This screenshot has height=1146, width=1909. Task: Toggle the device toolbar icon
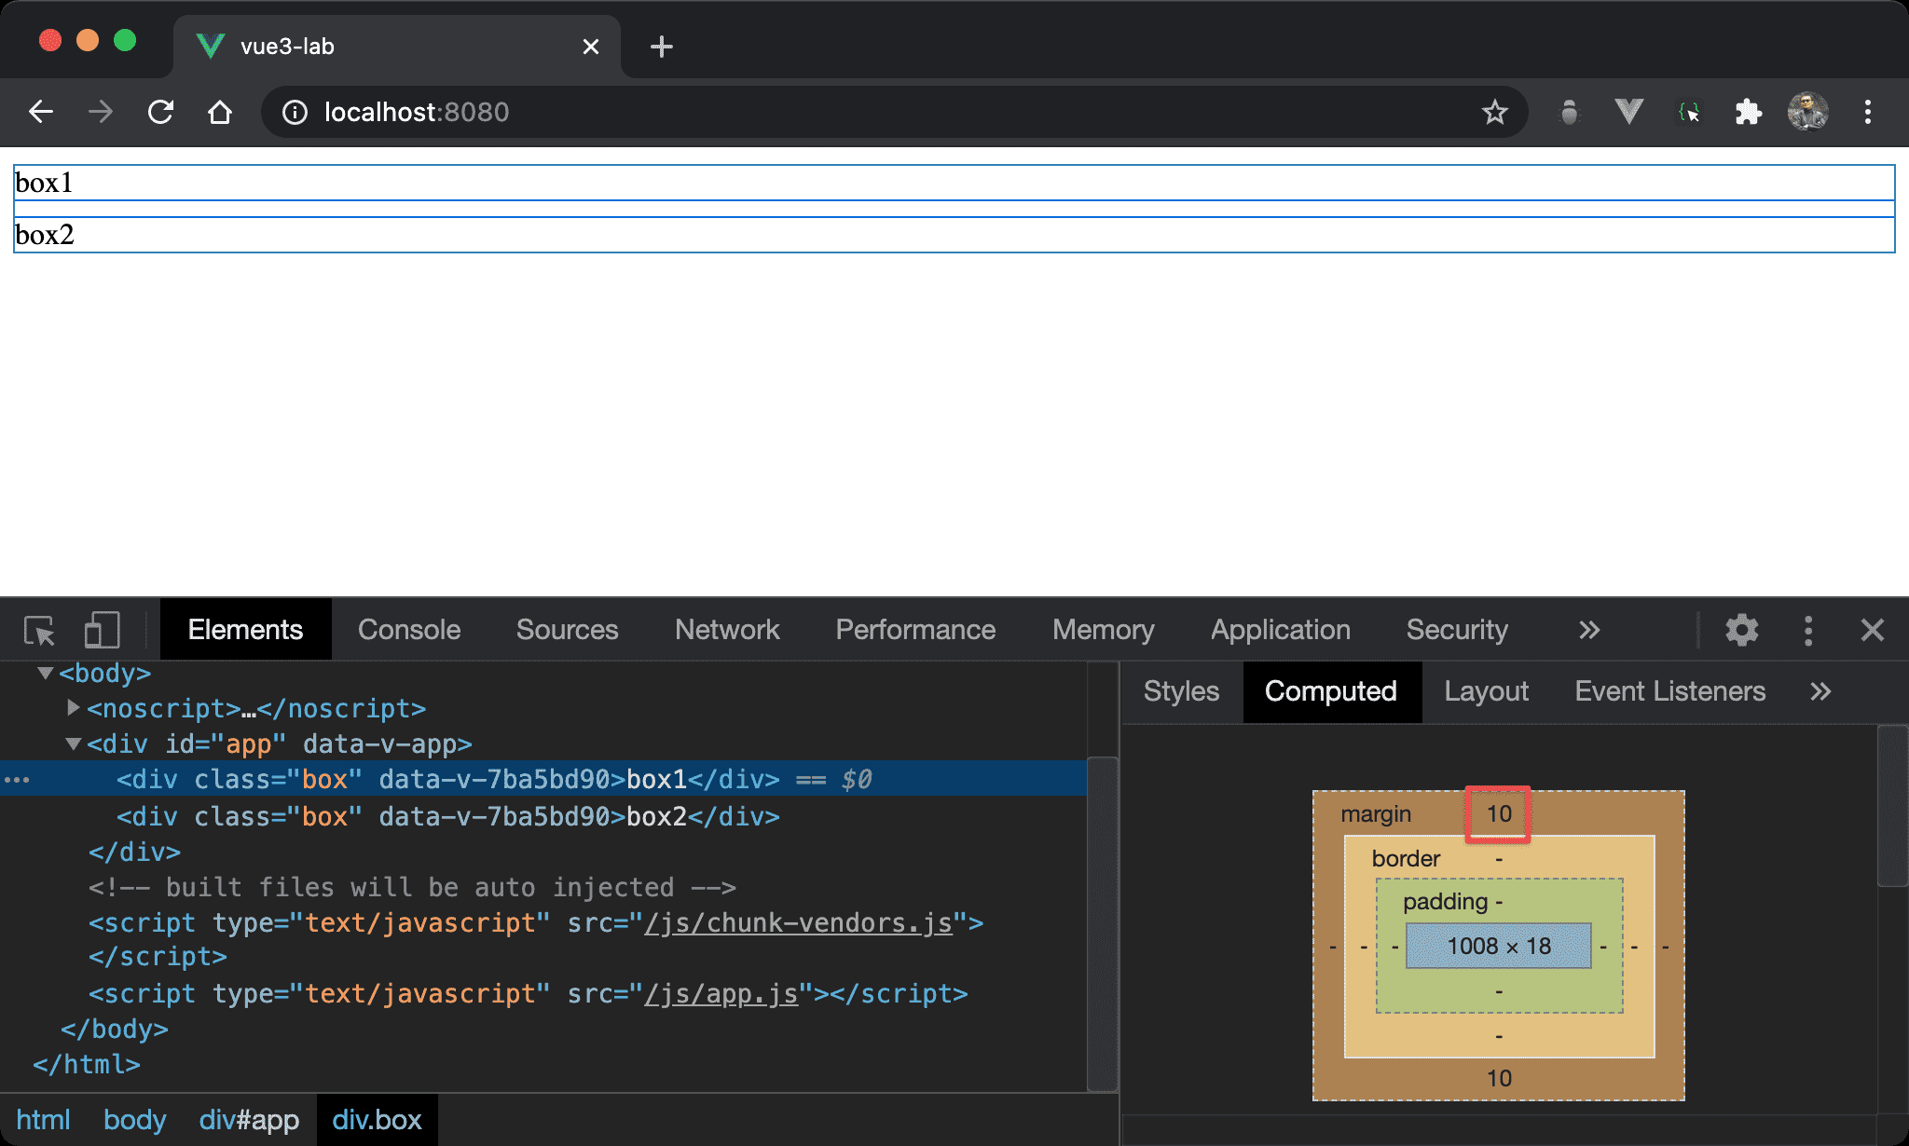[102, 631]
